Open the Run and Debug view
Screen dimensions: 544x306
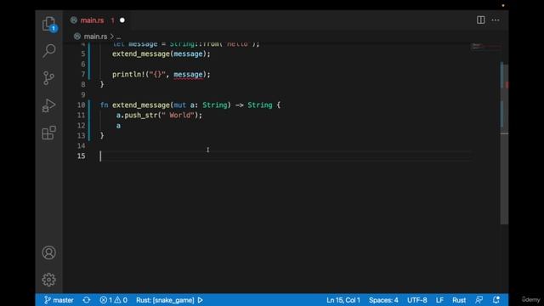(x=49, y=105)
